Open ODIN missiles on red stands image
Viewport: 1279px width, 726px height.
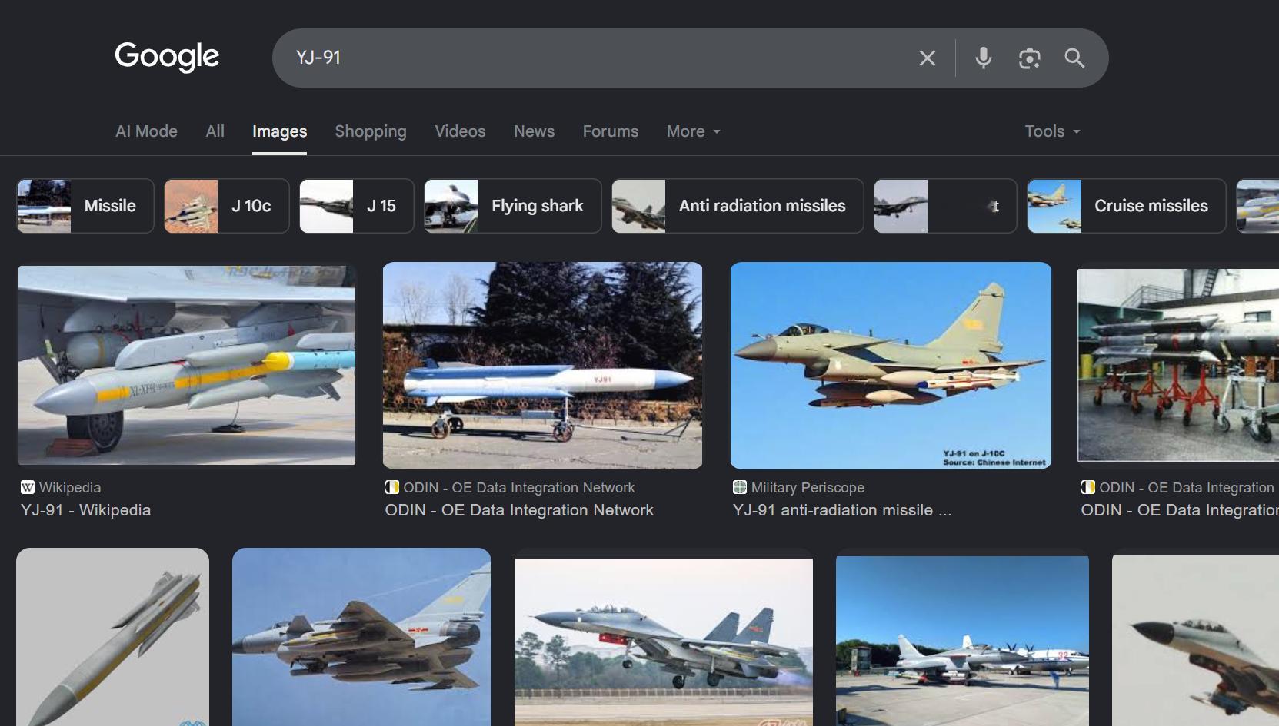tap(1178, 365)
